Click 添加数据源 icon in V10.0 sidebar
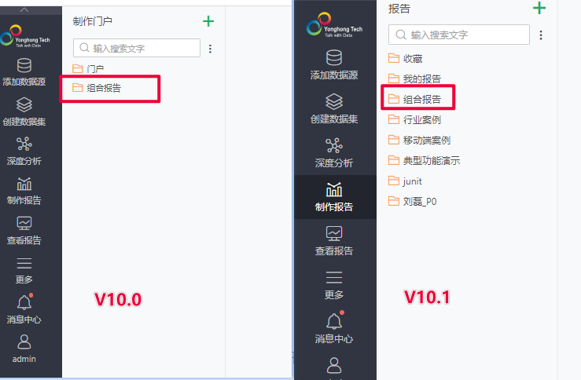The image size is (581, 380). coord(24,66)
